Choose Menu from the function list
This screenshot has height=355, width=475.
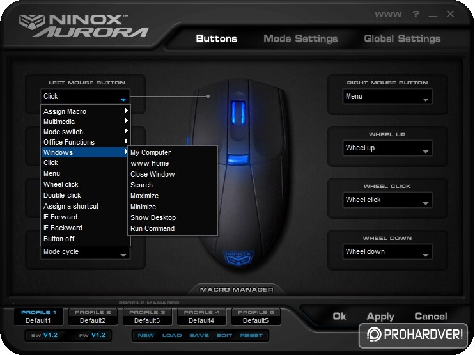(86, 173)
